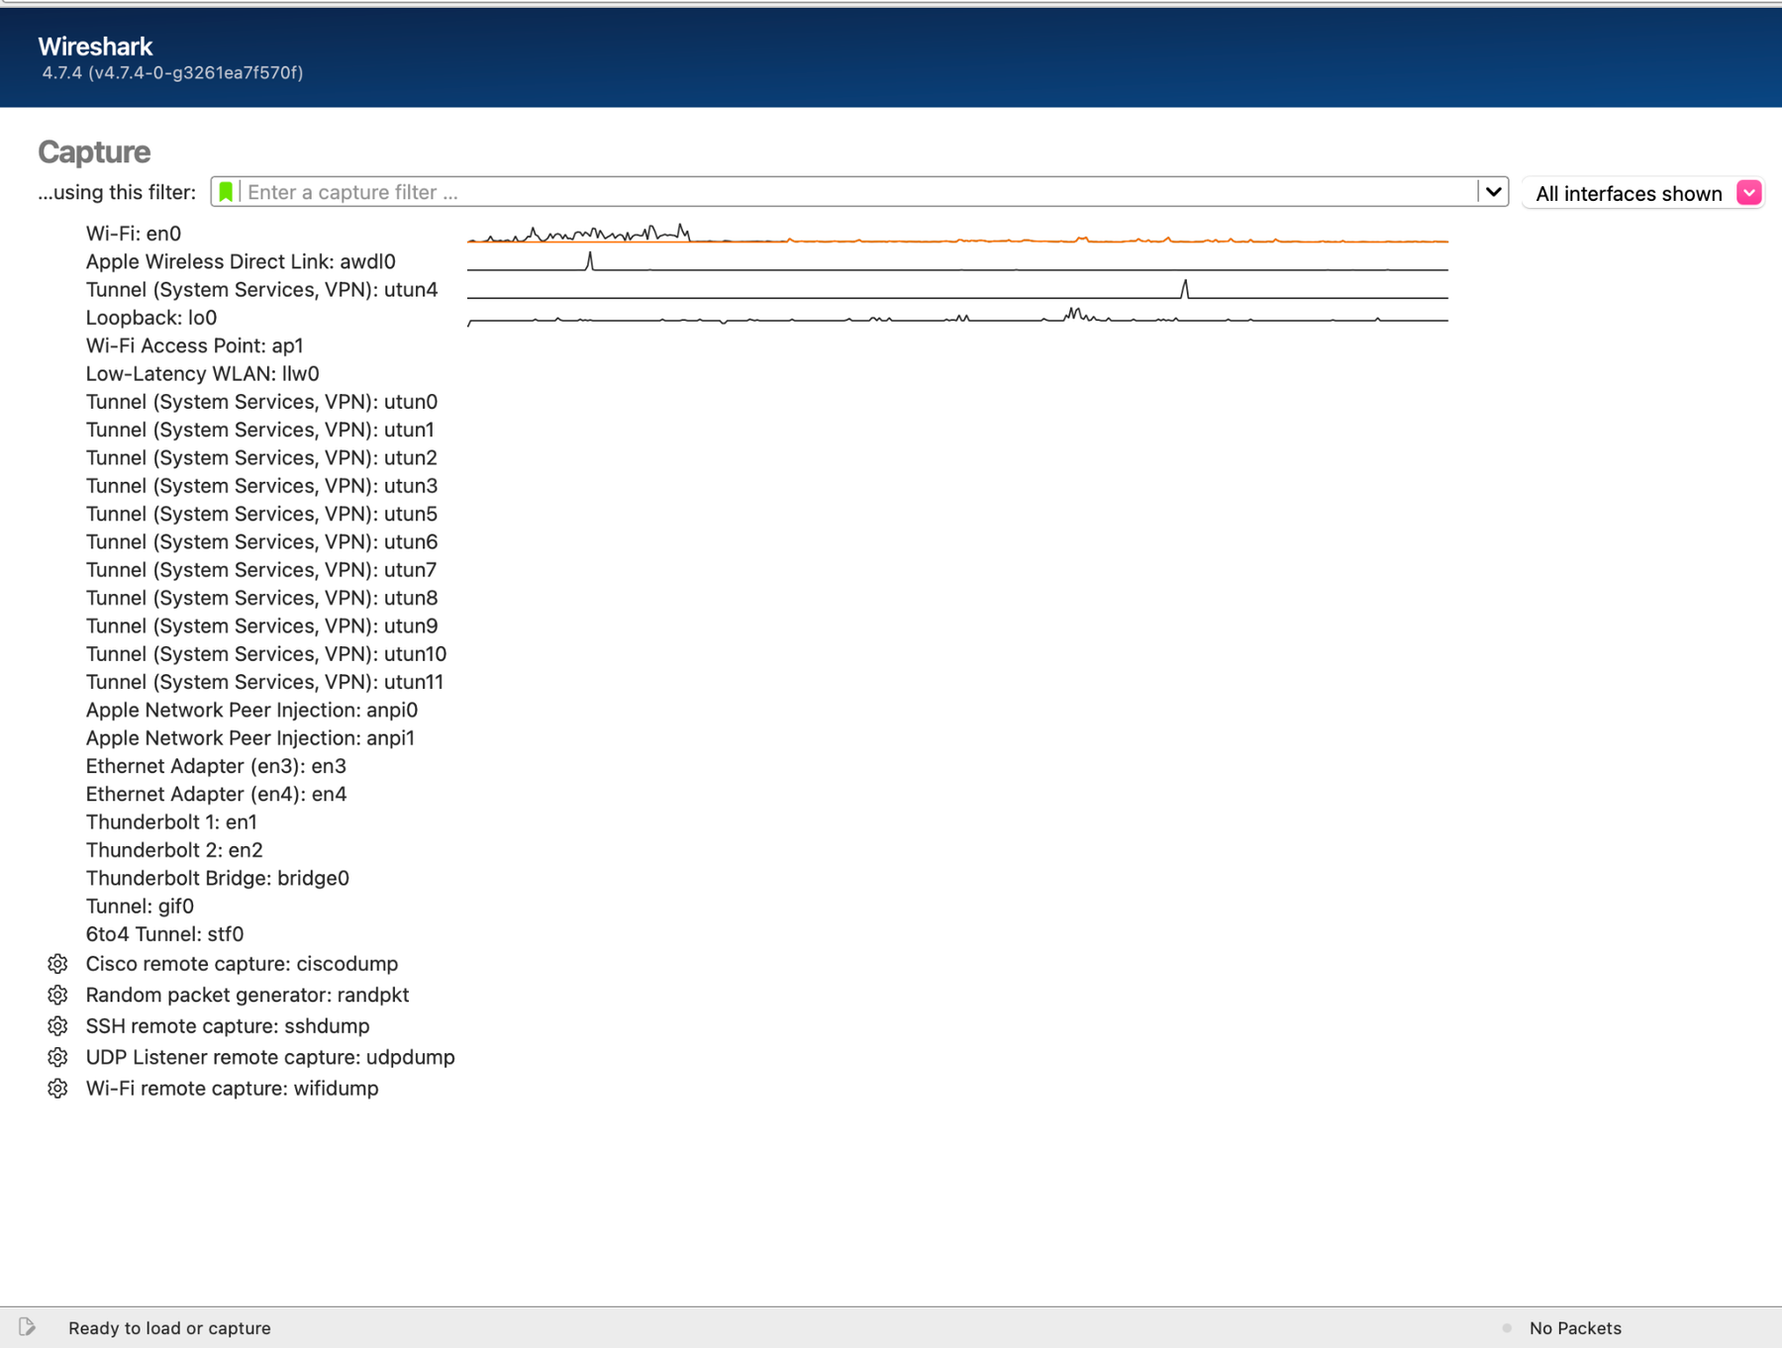
Task: Select the Loopback: lo0 interface
Action: click(151, 318)
